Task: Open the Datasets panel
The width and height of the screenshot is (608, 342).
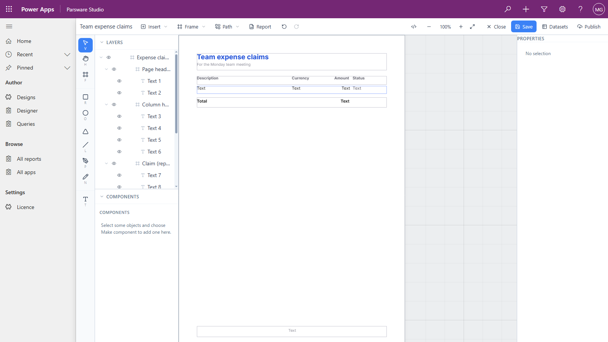Action: pyautogui.click(x=555, y=27)
